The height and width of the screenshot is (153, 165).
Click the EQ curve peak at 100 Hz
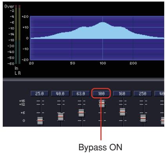pos(103,23)
